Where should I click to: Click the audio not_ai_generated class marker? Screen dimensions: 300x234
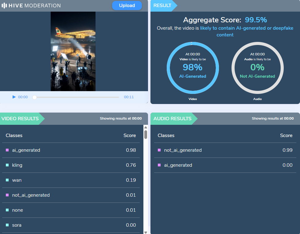tap(159, 150)
